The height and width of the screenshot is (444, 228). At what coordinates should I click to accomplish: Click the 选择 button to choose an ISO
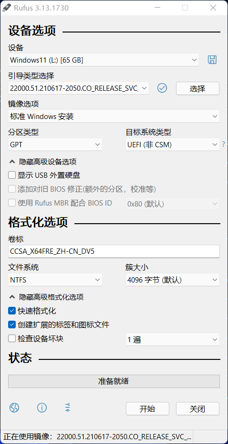197,88
